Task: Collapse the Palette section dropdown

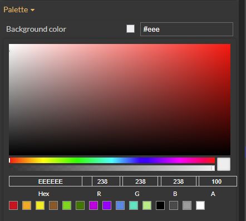Action: click(x=19, y=9)
